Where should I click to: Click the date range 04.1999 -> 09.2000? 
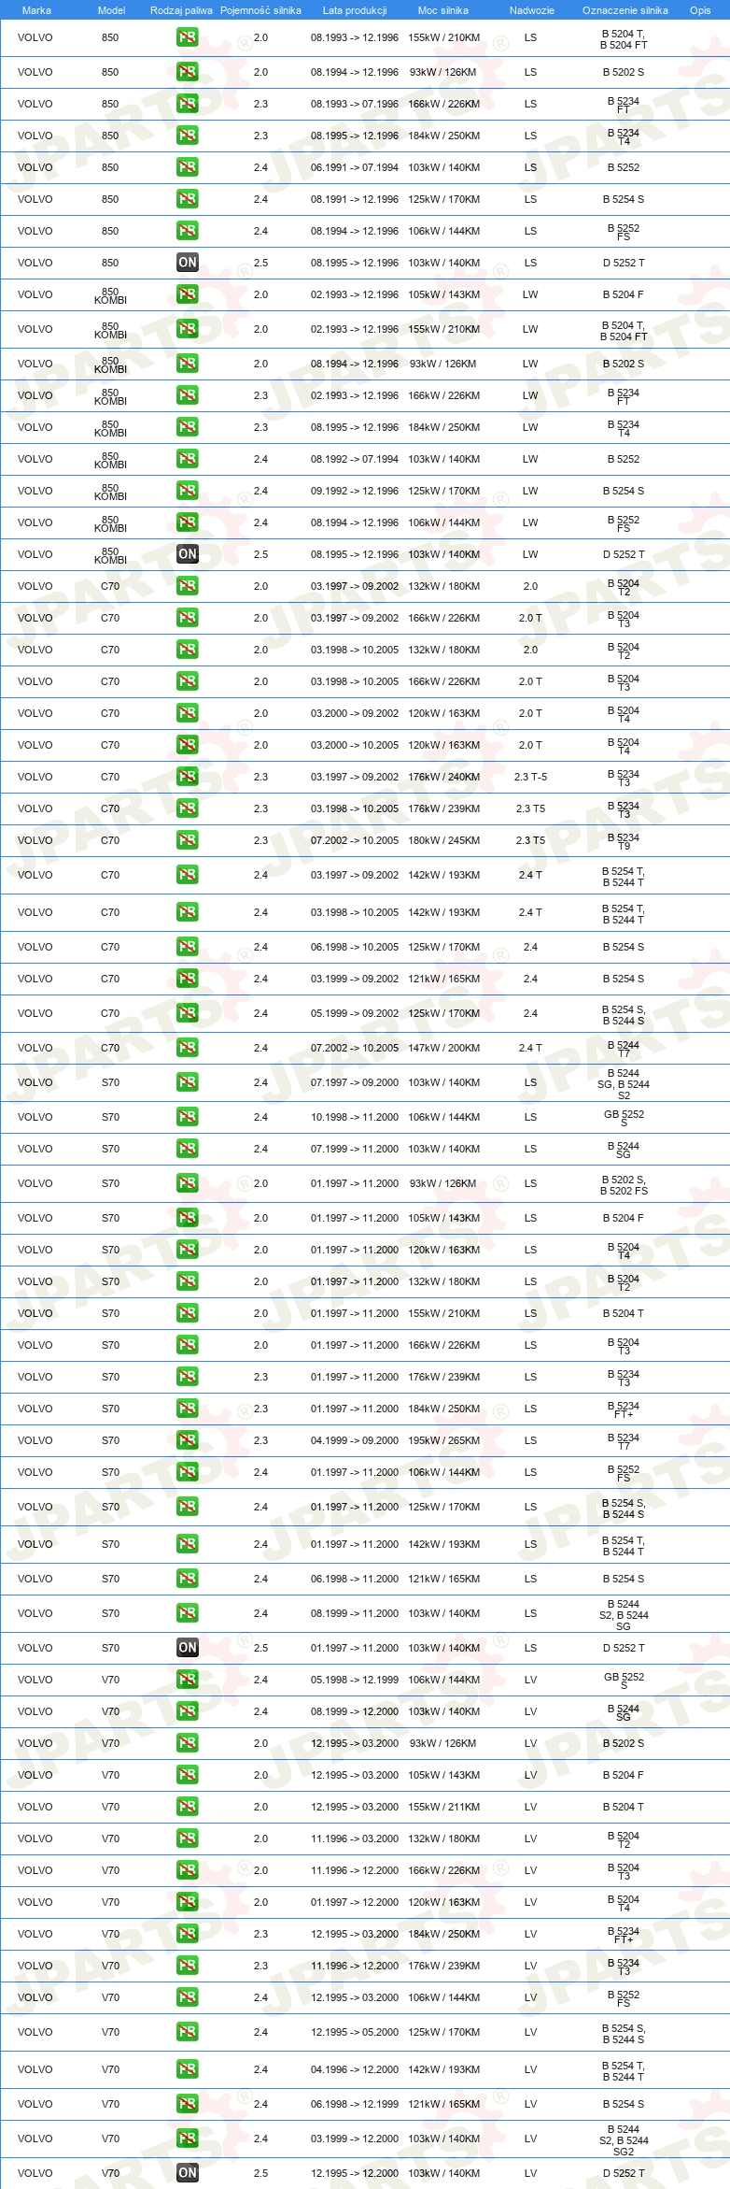355,1440
